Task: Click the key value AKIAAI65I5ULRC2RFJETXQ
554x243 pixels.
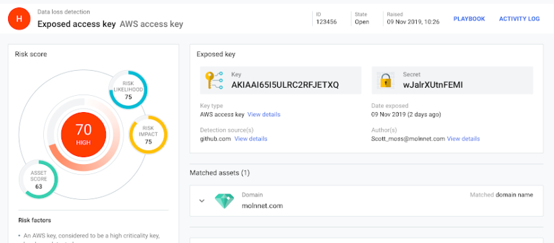Action: point(285,85)
